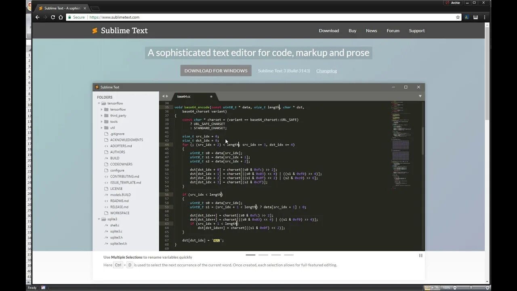Open the sqlite3ext.h file
This screenshot has width=517, height=291.
tap(118, 244)
